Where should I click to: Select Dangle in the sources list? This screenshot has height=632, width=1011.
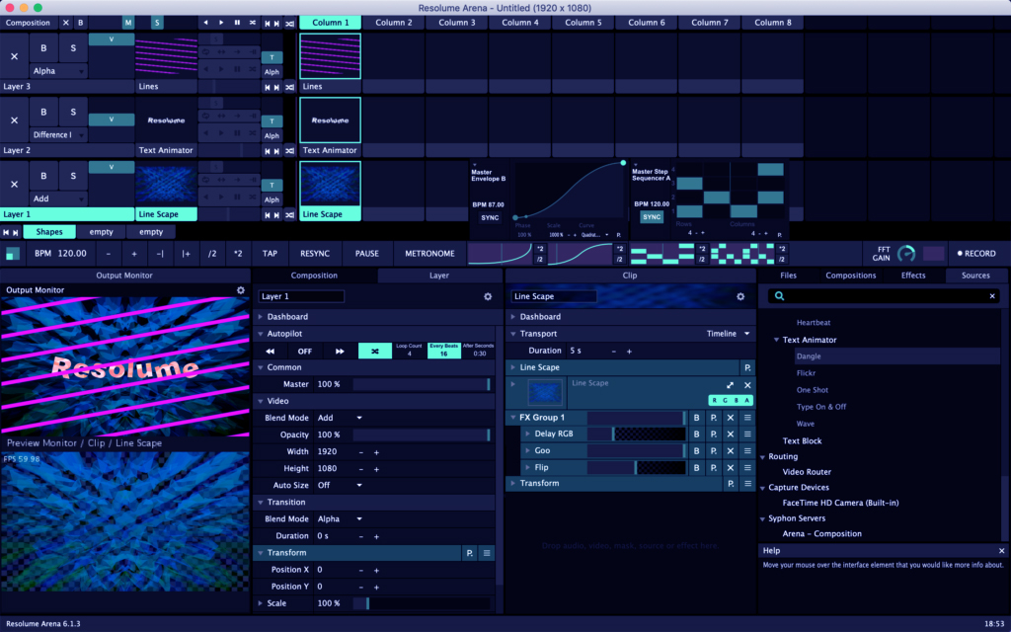point(896,355)
